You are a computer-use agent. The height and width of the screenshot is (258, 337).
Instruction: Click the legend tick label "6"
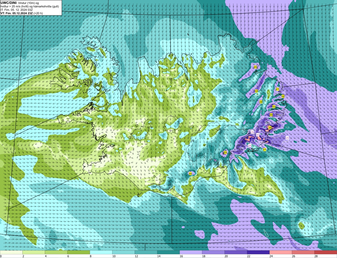click(x=68, y=256)
